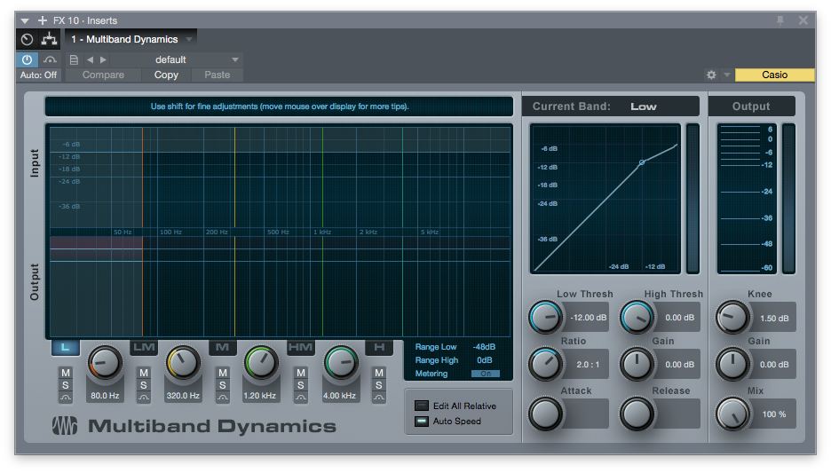831x473 pixels.
Task: Go to the previous preset with left arrow
Action: [90, 59]
